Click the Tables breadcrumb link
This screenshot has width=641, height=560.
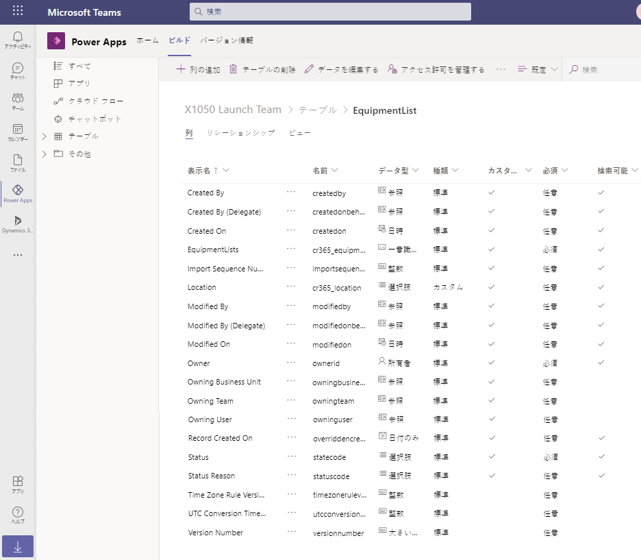tap(318, 110)
